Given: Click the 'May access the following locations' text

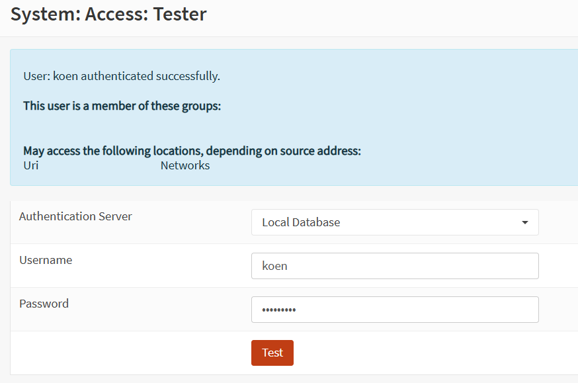Looking at the screenshot, I should point(192,151).
